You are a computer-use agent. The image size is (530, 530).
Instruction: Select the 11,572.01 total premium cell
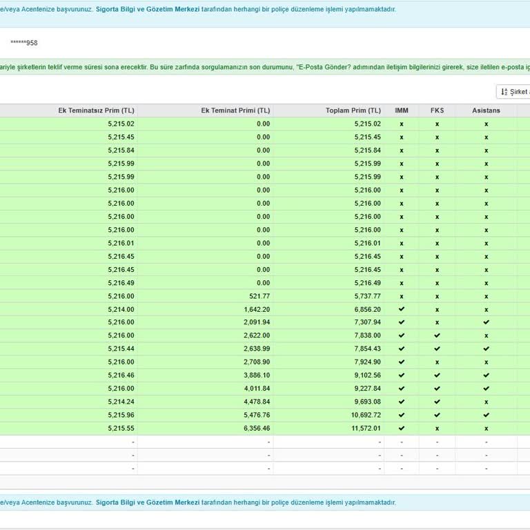coord(328,429)
